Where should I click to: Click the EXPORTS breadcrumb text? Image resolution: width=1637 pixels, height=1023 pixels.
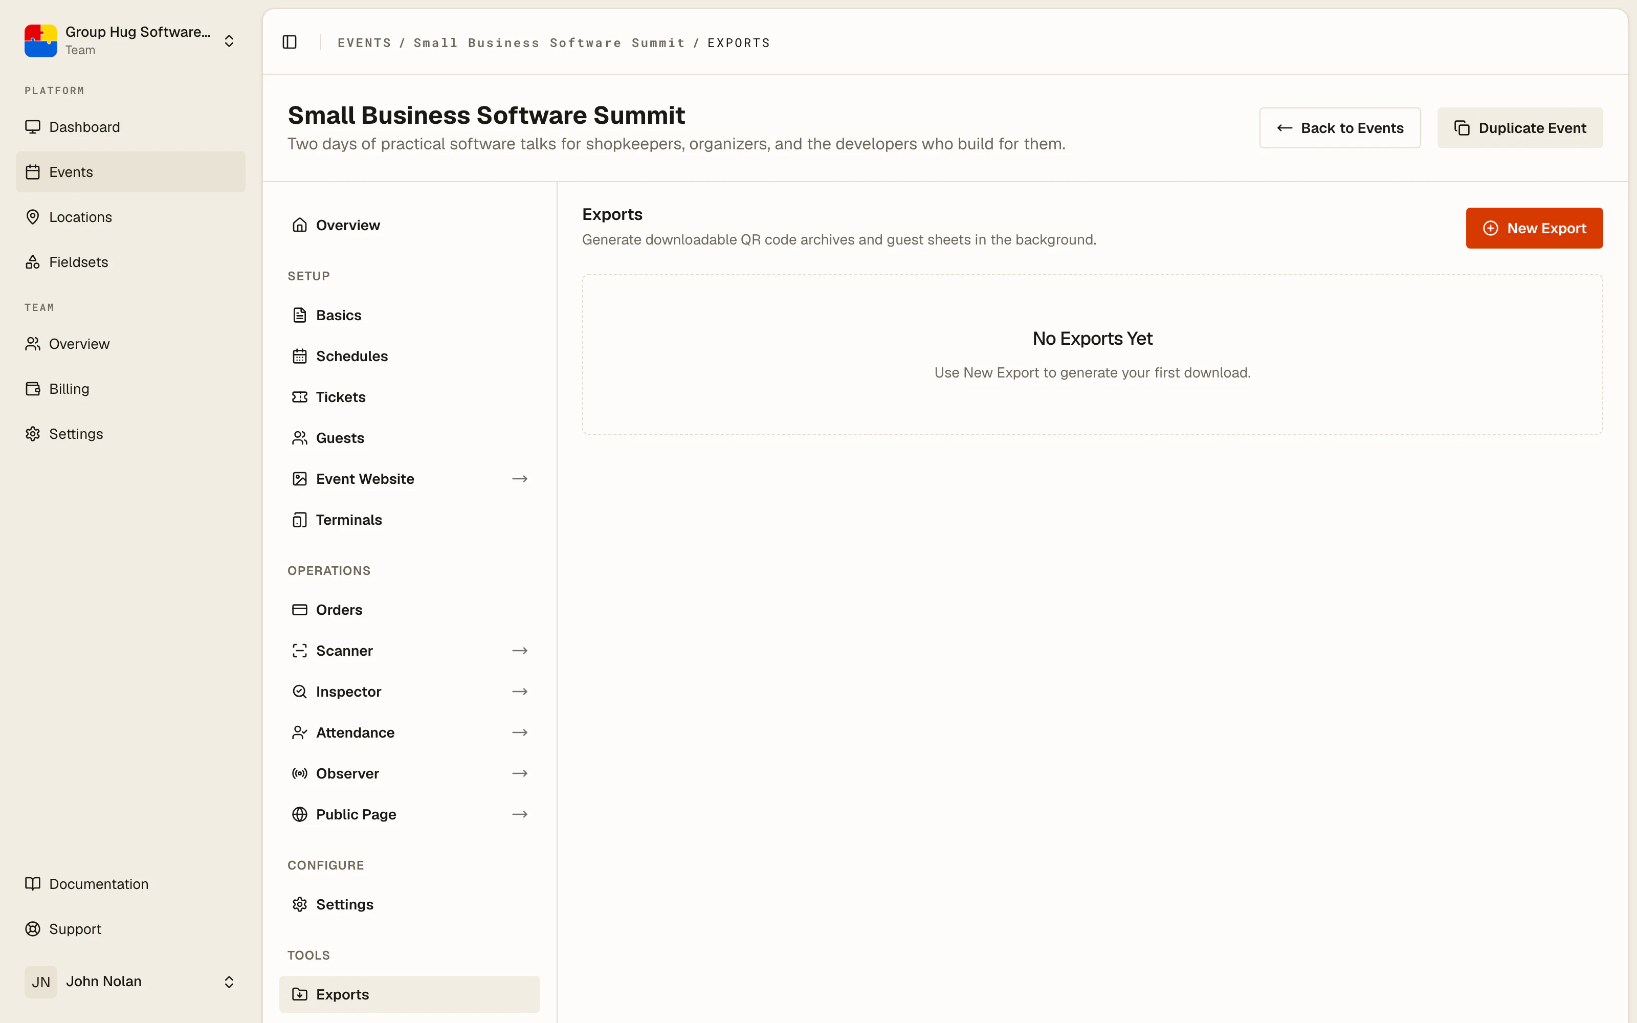(738, 42)
